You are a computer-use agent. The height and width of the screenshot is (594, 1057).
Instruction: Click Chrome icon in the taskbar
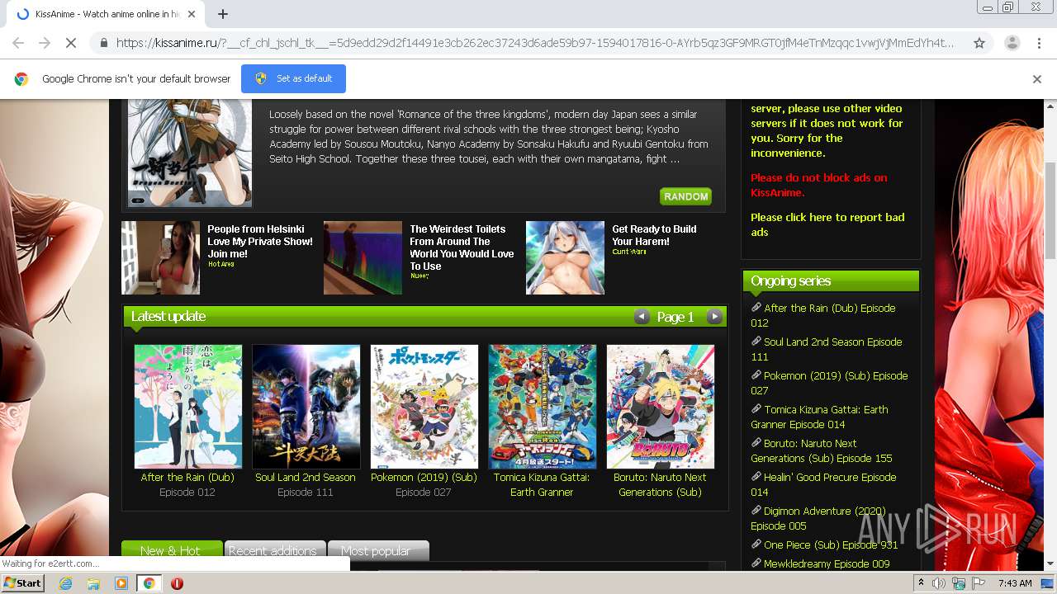point(149,583)
